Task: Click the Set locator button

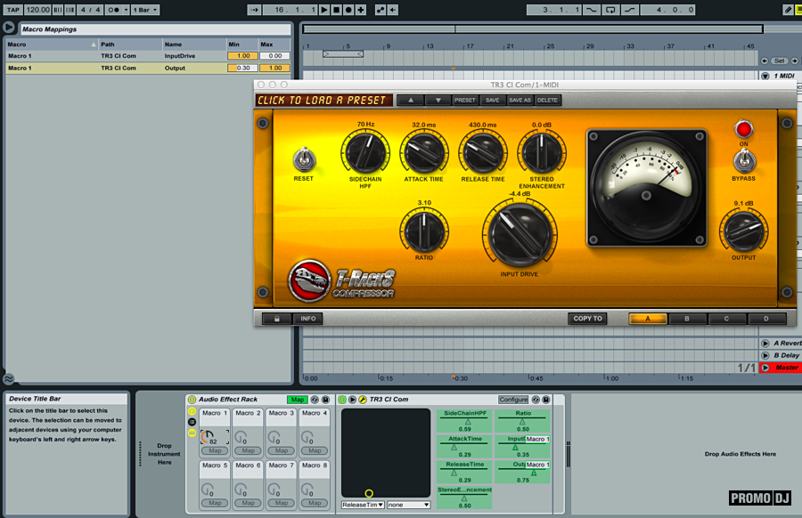Action: pyautogui.click(x=780, y=61)
